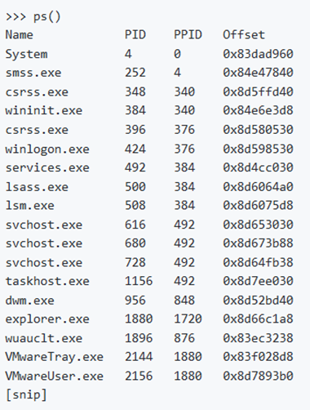Click the taskhost.exe process name
Viewport: 310px width, 410px height.
(x=47, y=281)
